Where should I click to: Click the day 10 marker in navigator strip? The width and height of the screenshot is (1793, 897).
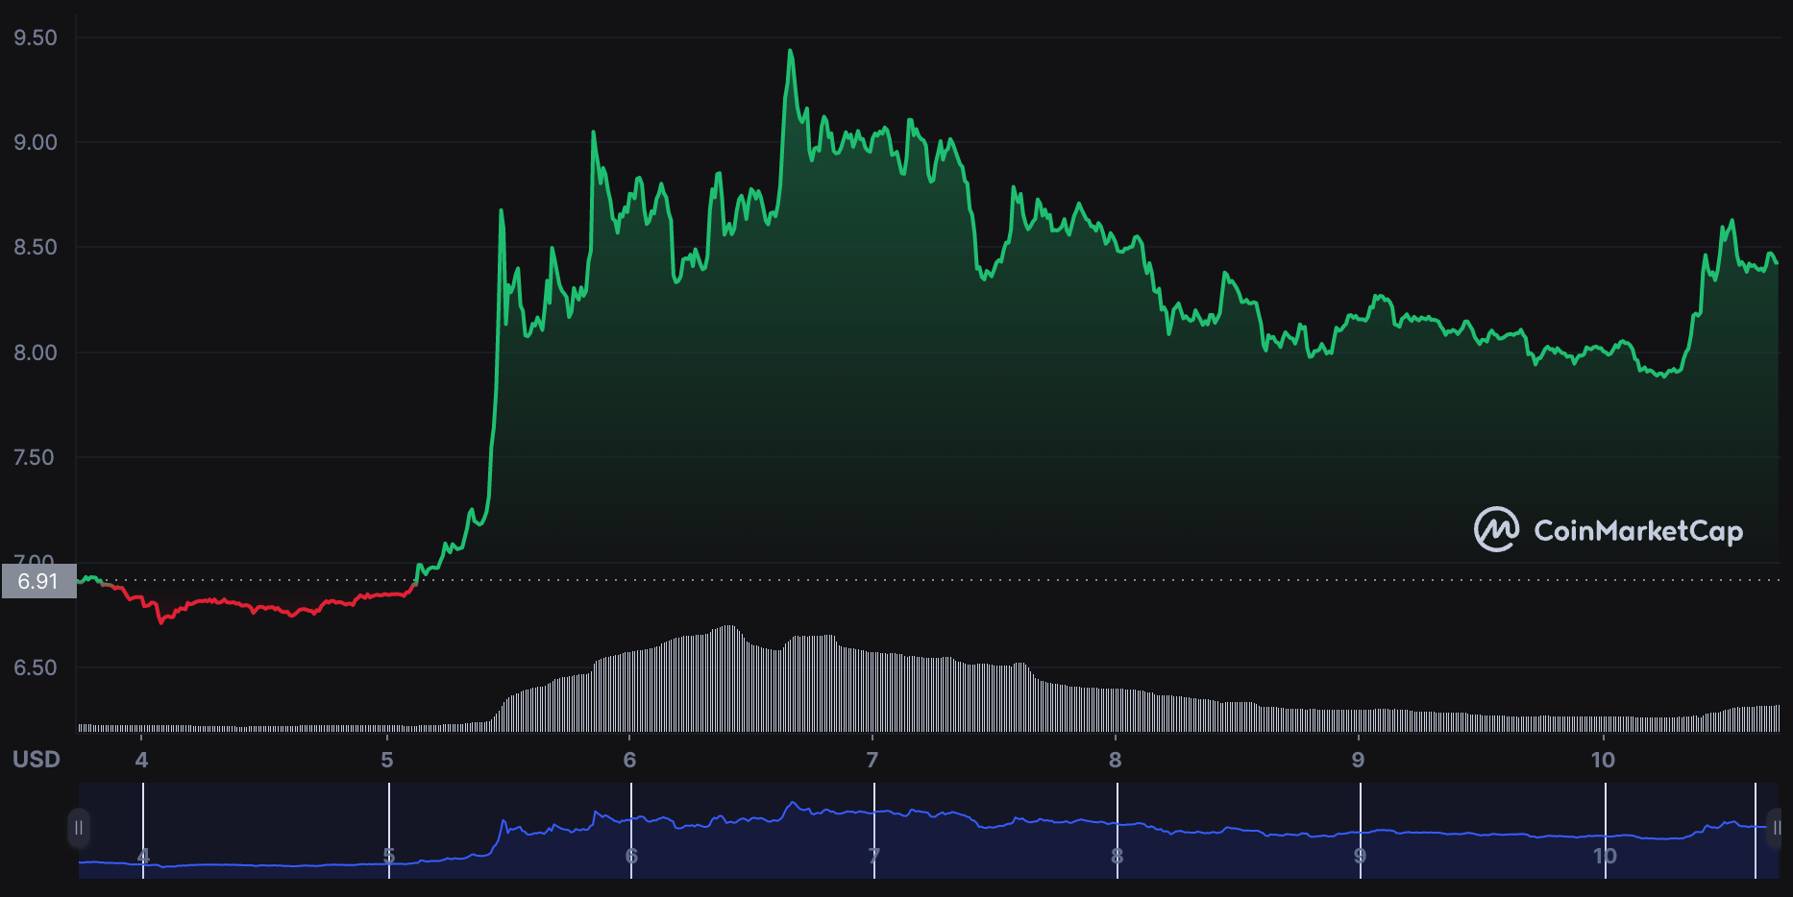click(1606, 857)
